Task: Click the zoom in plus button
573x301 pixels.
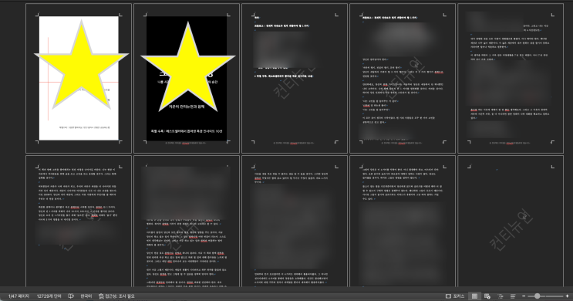Action: pos(567,296)
